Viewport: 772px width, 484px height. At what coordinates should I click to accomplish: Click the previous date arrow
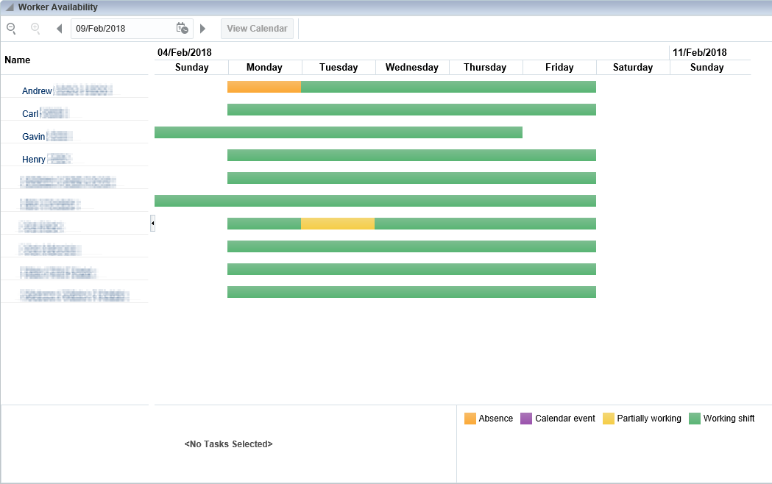click(x=58, y=28)
